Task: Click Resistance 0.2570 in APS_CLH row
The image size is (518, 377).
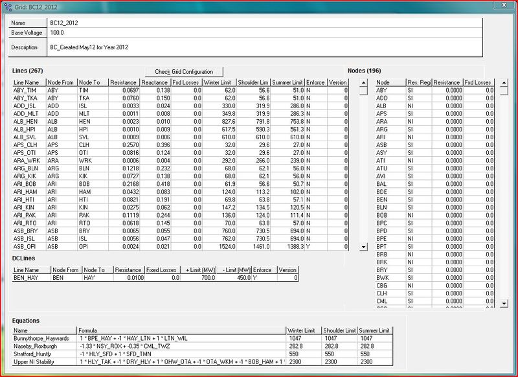Action: [124, 145]
